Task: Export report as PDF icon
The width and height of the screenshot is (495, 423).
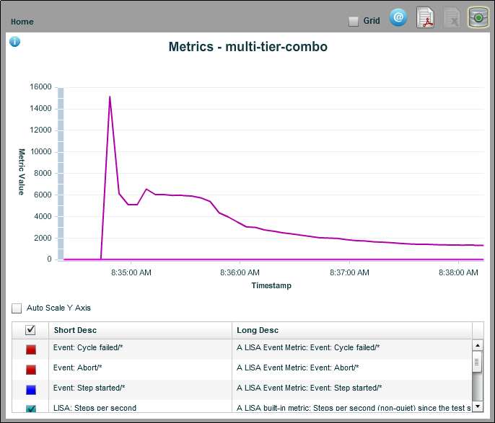Action: click(x=425, y=17)
